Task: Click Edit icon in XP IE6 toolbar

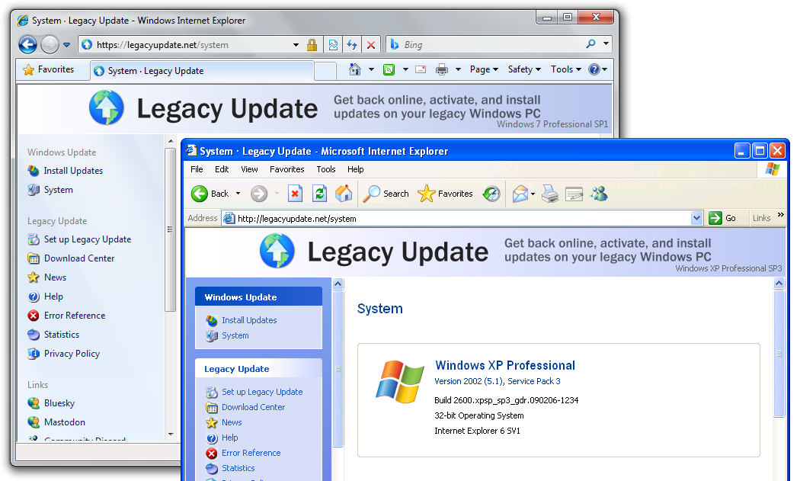Action: [x=574, y=194]
